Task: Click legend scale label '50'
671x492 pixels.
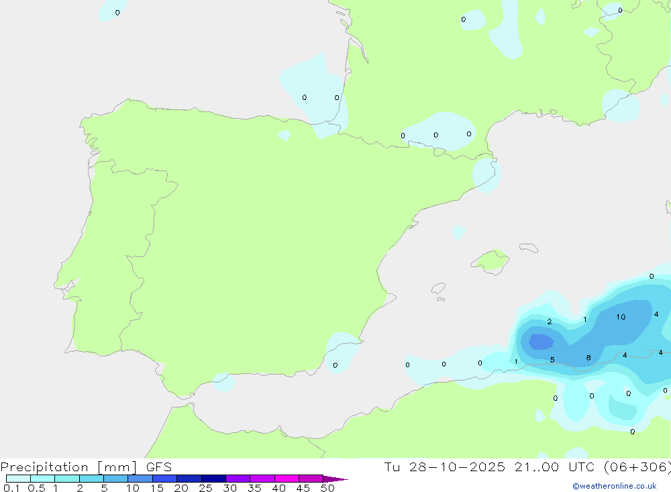Action: coord(327,488)
